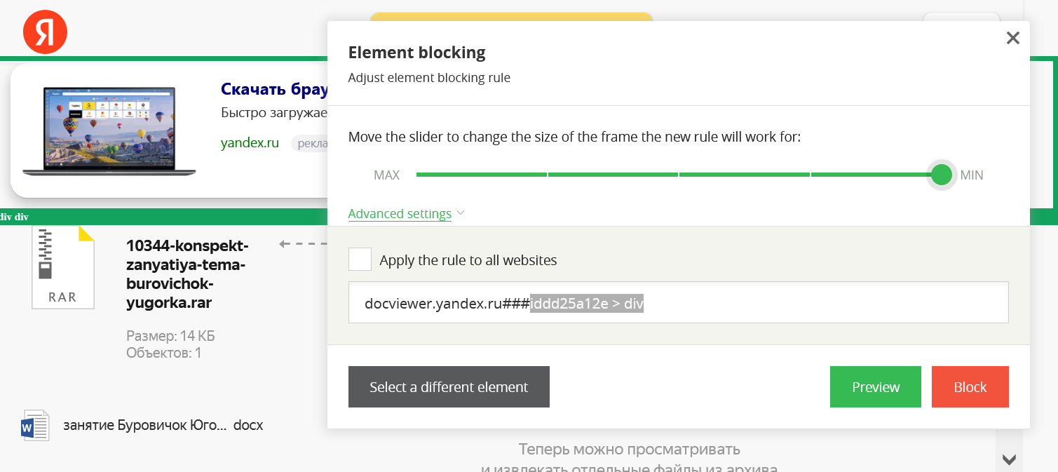This screenshot has height=472, width=1058.
Task: Click the chevron beside Advanced settings
Action: [461, 213]
